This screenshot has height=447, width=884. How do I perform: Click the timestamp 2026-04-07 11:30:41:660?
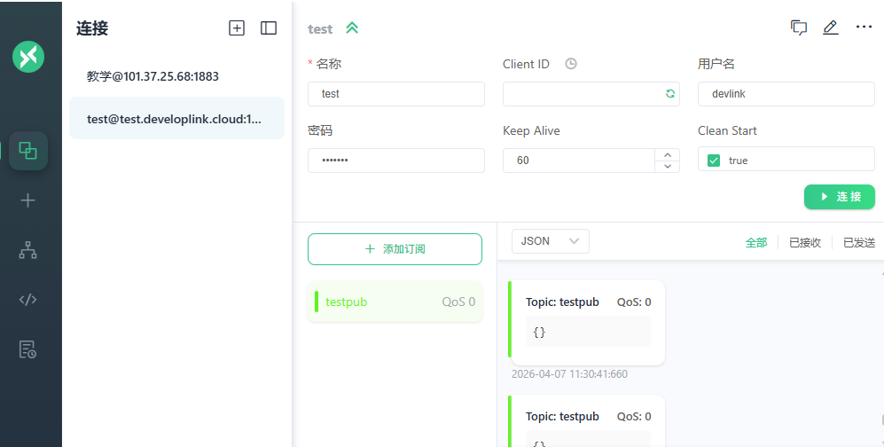pyautogui.click(x=569, y=374)
